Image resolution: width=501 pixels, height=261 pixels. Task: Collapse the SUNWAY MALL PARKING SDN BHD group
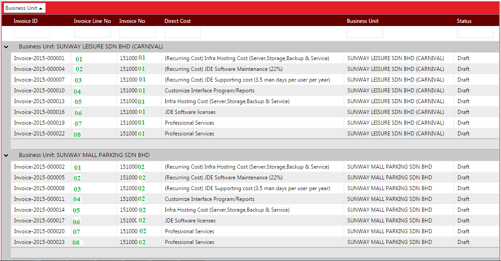(6, 155)
